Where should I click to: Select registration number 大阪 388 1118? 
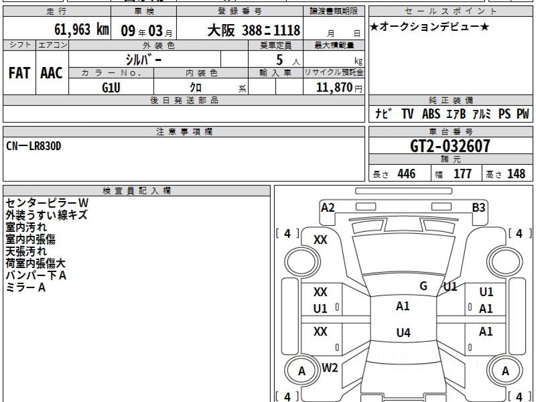[x=254, y=30]
